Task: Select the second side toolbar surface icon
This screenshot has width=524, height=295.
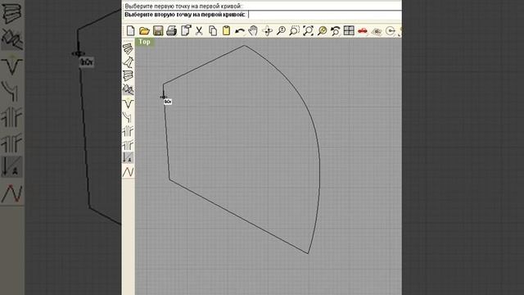Action: click(128, 62)
